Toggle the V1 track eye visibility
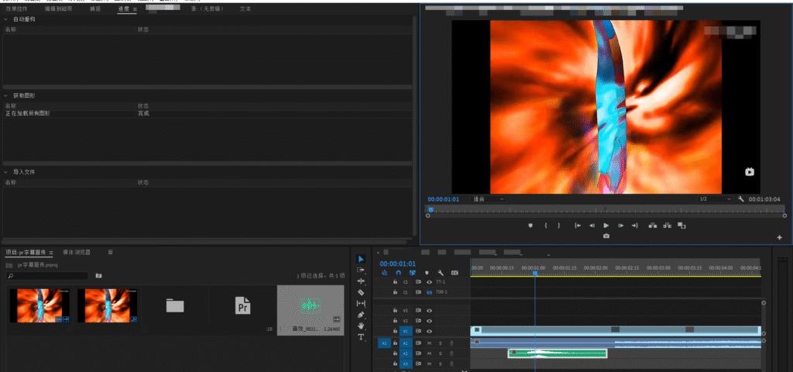The width and height of the screenshot is (793, 372). [x=429, y=331]
